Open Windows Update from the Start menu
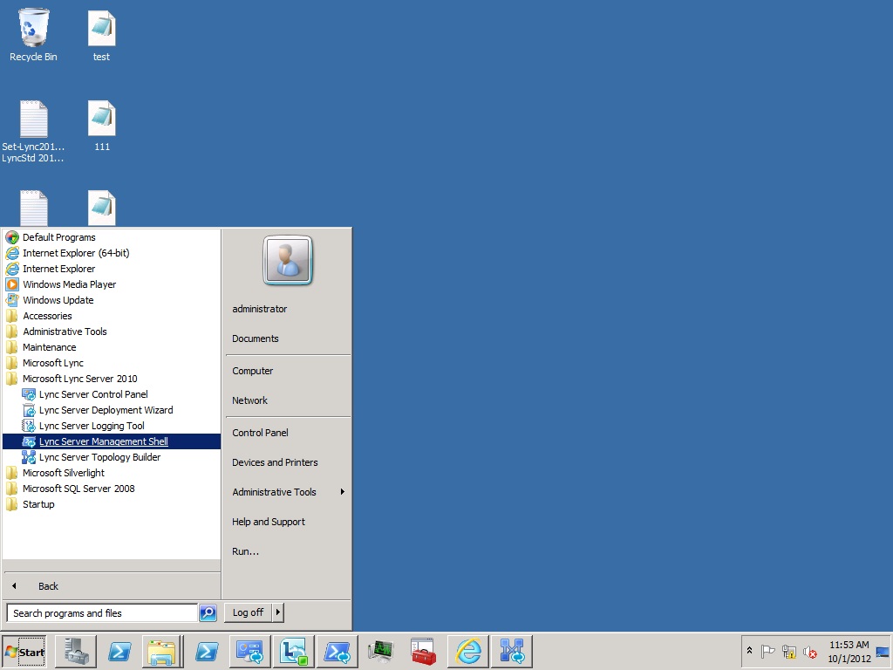 tap(59, 300)
